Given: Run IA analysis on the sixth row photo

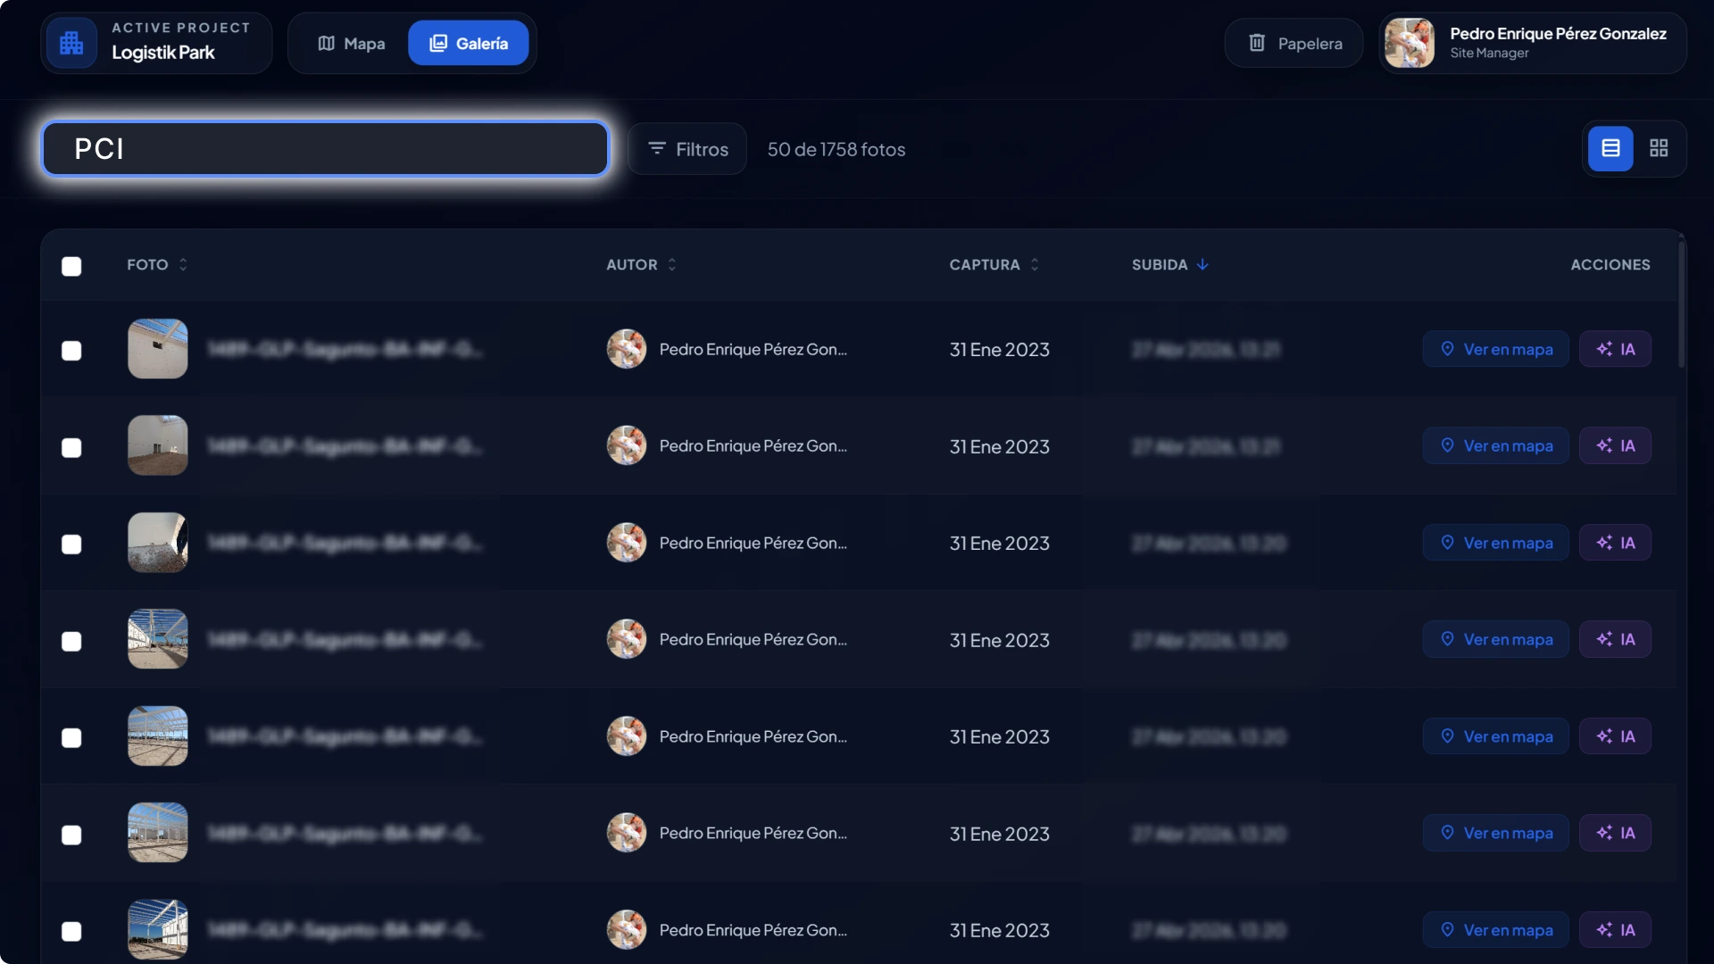Looking at the screenshot, I should point(1616,833).
